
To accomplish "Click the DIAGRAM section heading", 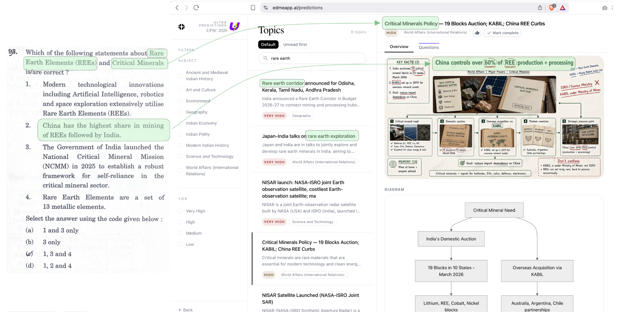I will [394, 189].
